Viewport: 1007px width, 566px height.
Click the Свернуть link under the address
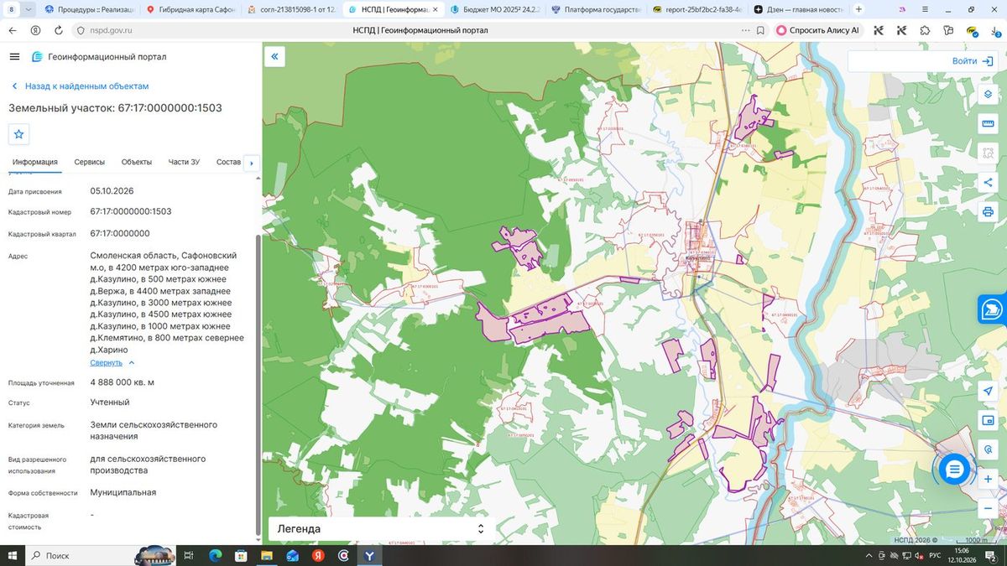(x=107, y=363)
